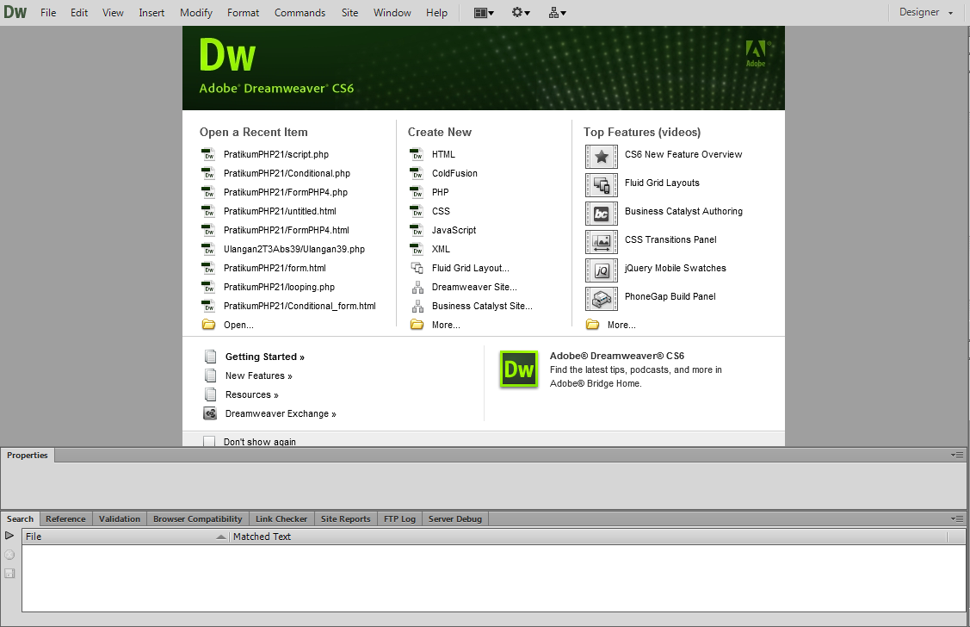
Task: Open the View menu
Action: (x=113, y=12)
